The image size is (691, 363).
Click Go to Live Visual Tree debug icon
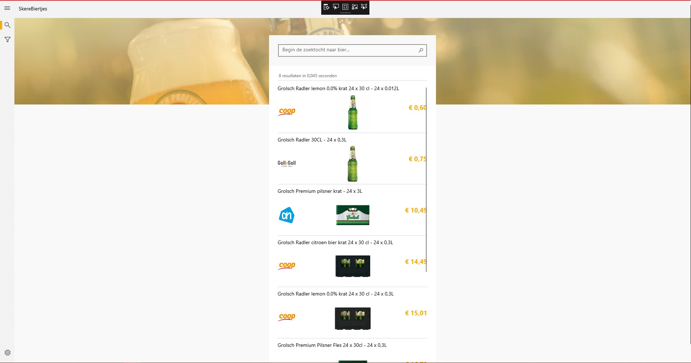[x=326, y=7]
